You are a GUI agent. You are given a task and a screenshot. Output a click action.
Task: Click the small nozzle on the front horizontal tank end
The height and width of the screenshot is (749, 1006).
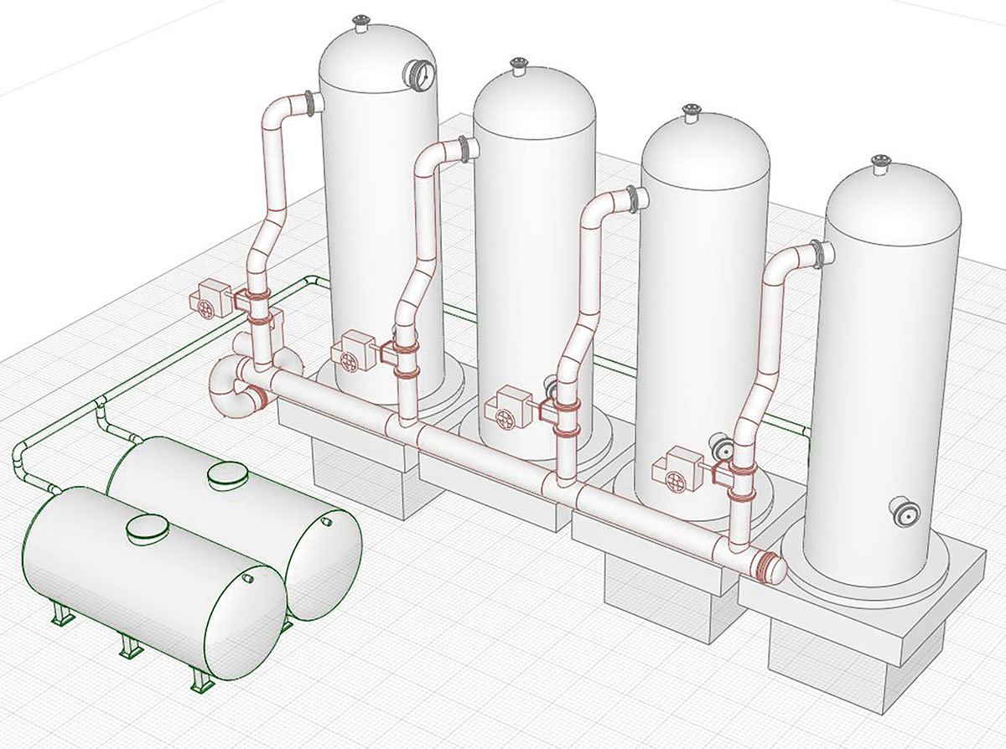[x=247, y=579]
